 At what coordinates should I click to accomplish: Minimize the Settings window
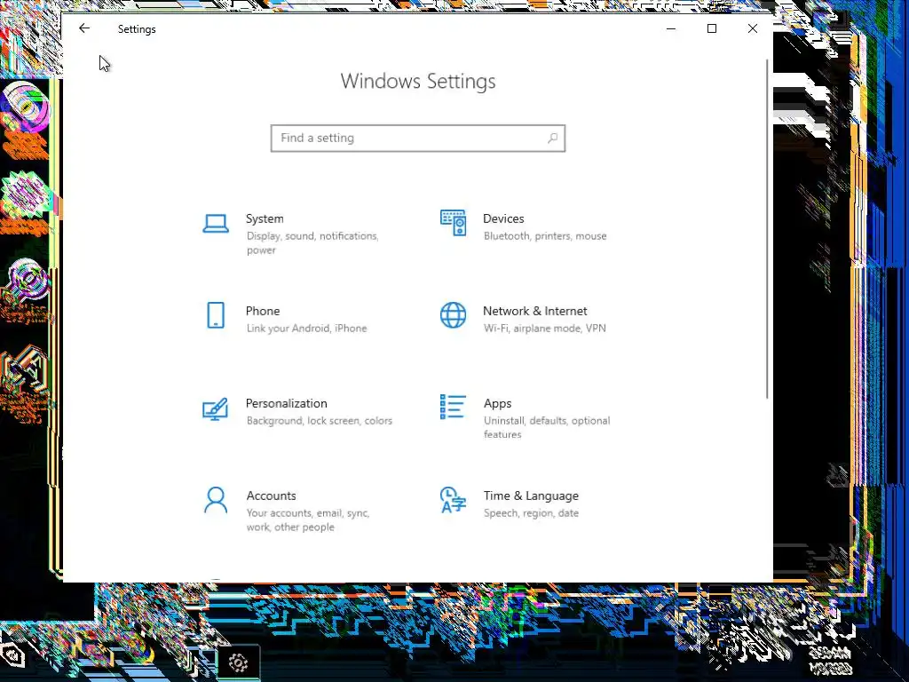click(671, 28)
